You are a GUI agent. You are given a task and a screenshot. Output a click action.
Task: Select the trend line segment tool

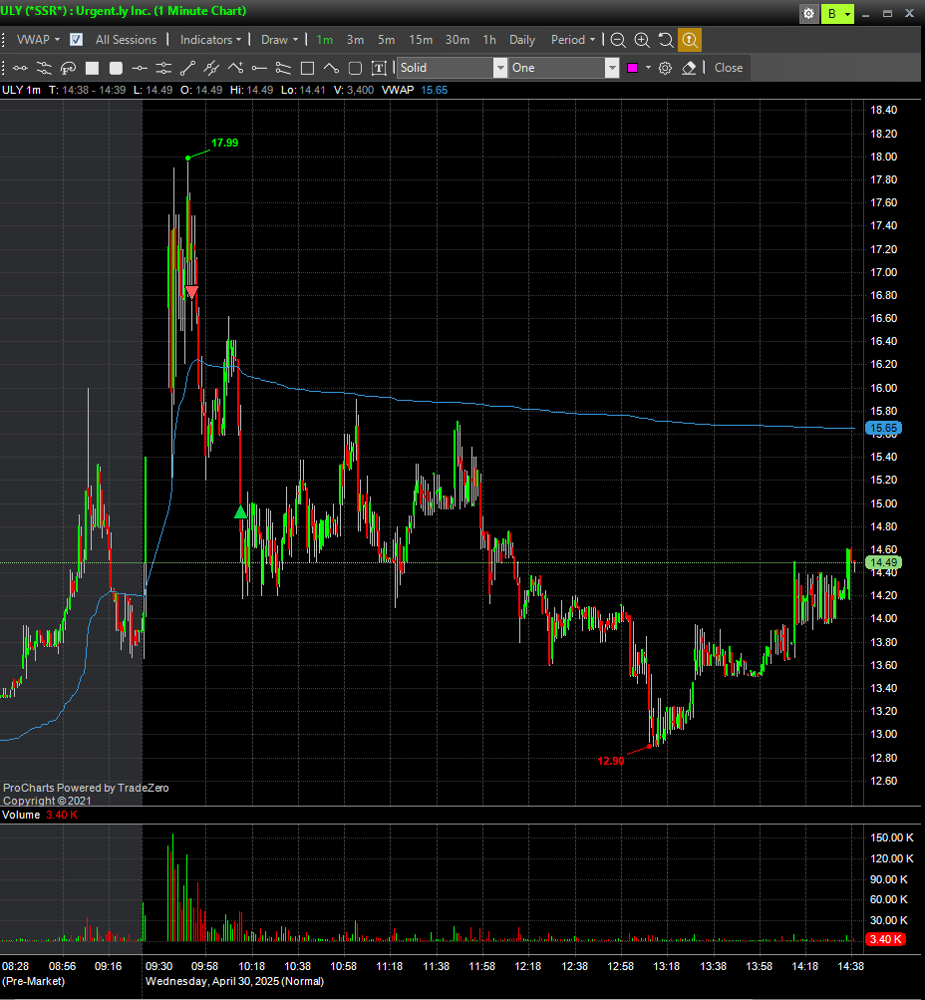(187, 68)
